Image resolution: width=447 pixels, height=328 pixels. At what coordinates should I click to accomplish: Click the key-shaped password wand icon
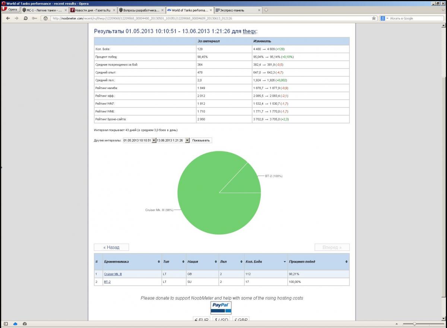tap(35, 18)
